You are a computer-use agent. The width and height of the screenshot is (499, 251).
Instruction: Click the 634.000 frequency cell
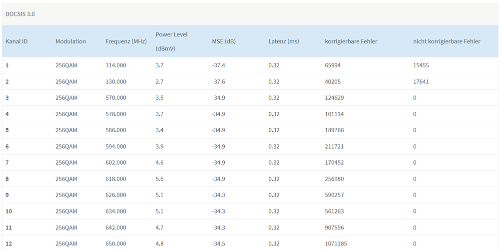point(116,212)
